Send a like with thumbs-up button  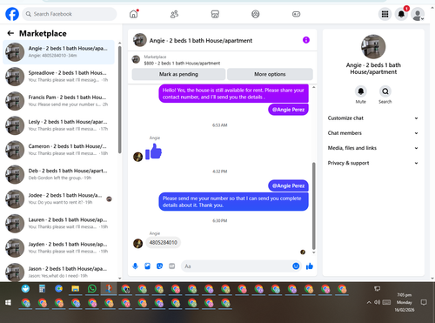tap(310, 266)
